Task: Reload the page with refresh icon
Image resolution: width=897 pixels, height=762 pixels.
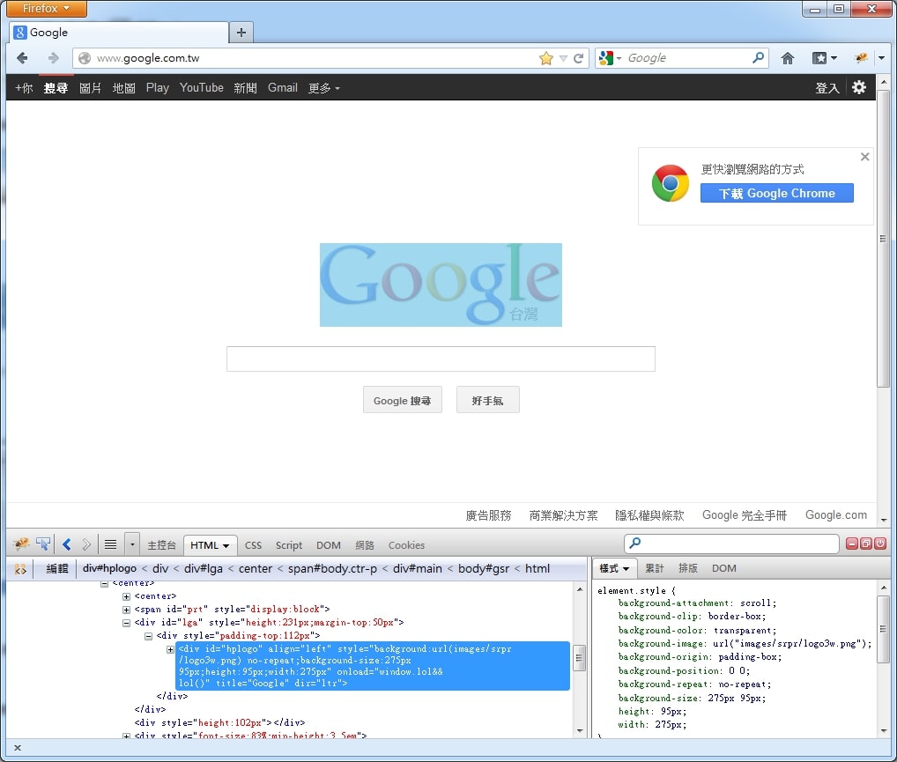Action: 578,58
